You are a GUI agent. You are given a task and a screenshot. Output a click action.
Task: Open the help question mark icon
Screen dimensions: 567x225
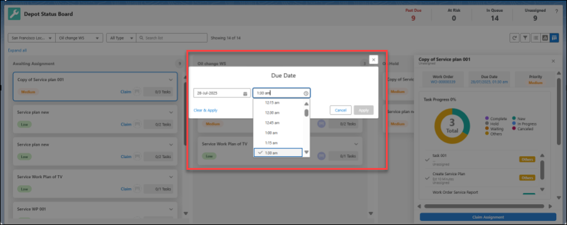tap(556, 11)
